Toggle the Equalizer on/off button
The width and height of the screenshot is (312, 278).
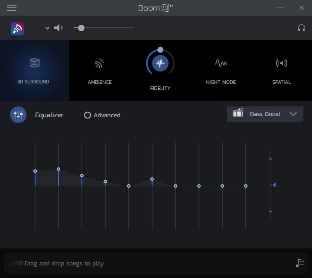[18, 115]
